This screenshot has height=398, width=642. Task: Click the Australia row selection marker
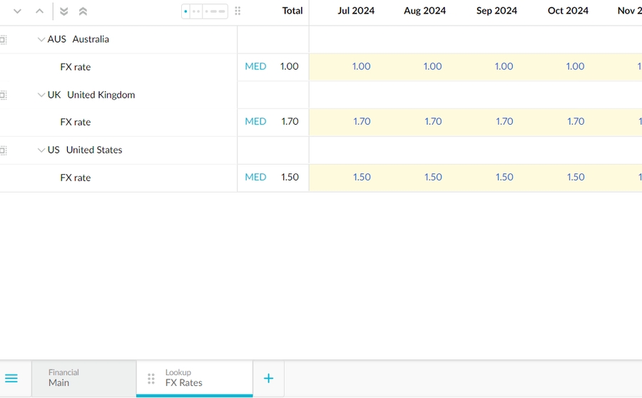pos(3,40)
